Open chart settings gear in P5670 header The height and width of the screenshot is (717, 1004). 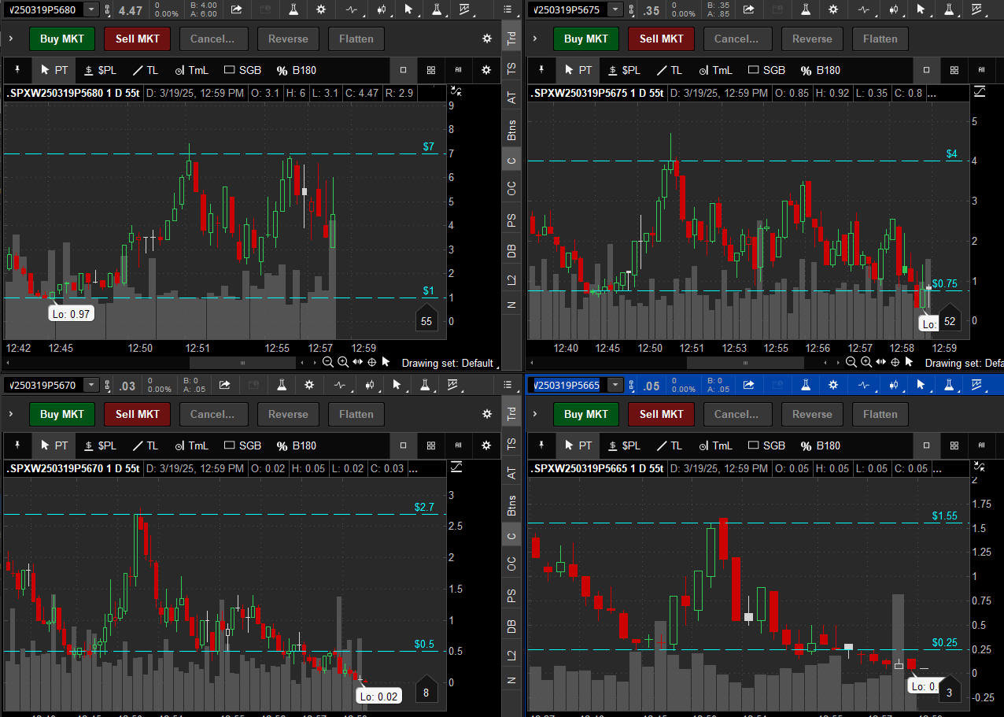tap(309, 385)
